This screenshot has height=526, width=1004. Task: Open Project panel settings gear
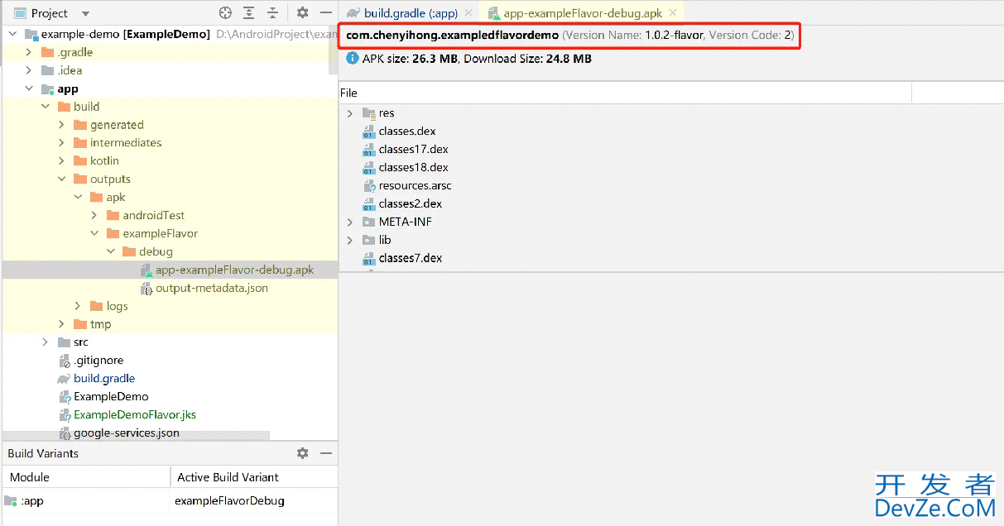(303, 13)
